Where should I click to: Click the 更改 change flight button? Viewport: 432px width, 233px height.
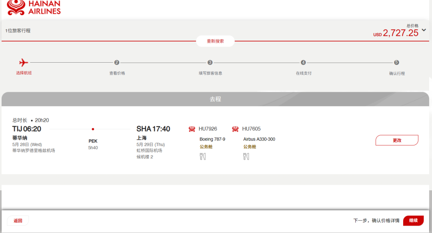[397, 140]
